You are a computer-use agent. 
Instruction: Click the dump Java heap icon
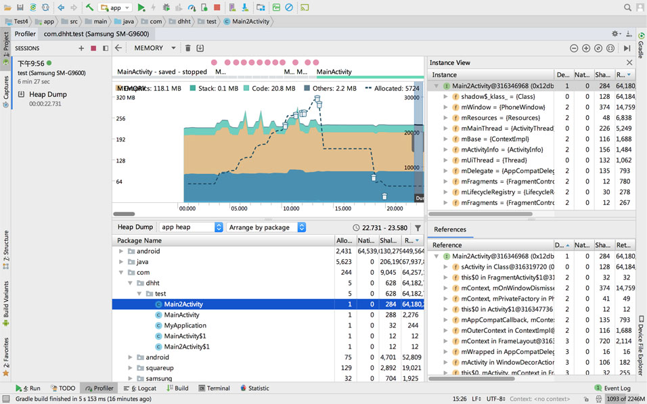(x=200, y=48)
